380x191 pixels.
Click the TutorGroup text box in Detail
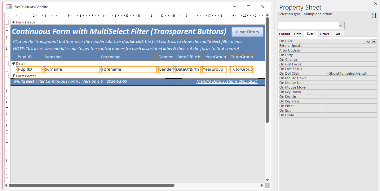point(241,69)
